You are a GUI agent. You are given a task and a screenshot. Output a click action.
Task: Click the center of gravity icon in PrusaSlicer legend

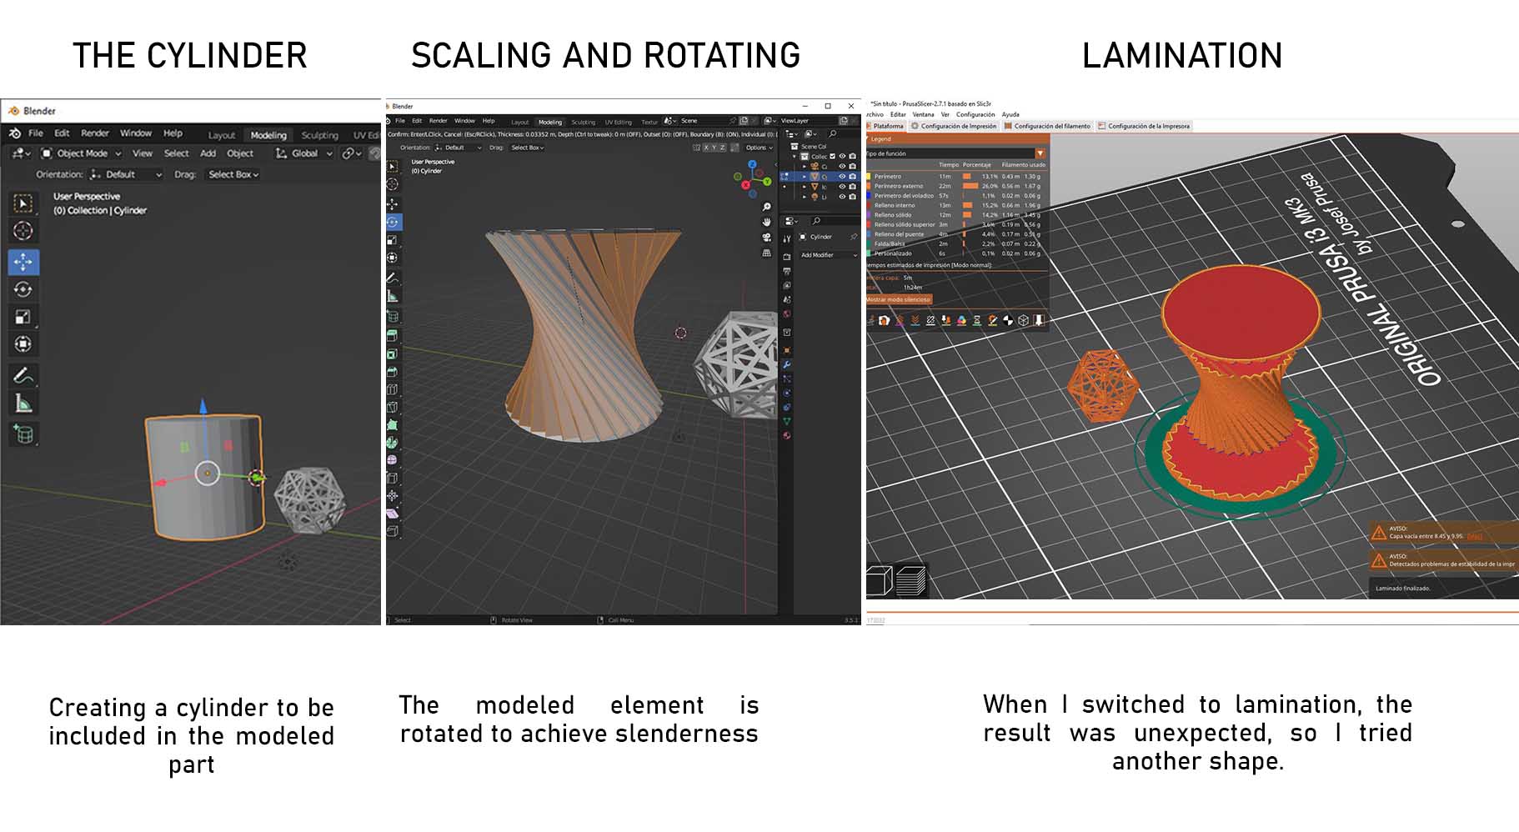point(1008,320)
